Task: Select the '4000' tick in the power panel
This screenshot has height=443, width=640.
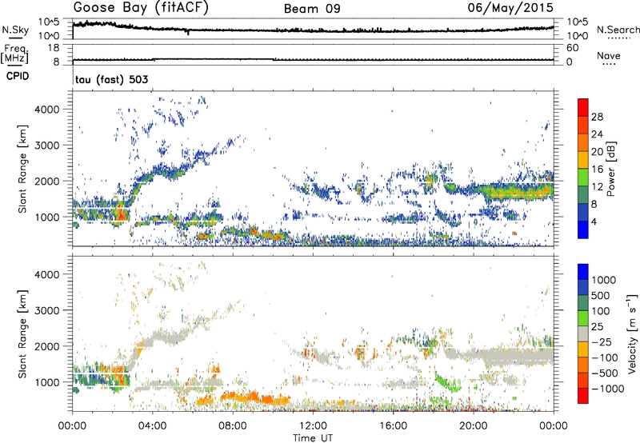Action: click(46, 110)
